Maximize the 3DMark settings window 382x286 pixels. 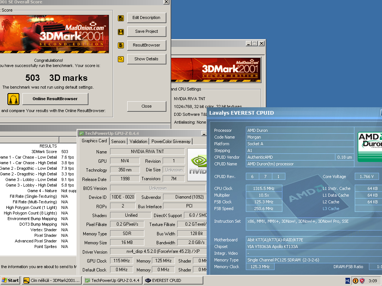[x=254, y=44]
